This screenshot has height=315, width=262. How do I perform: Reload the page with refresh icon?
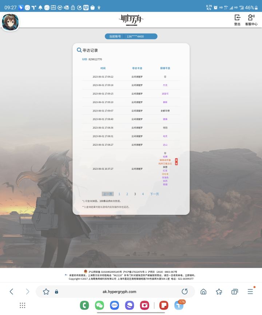184,291
